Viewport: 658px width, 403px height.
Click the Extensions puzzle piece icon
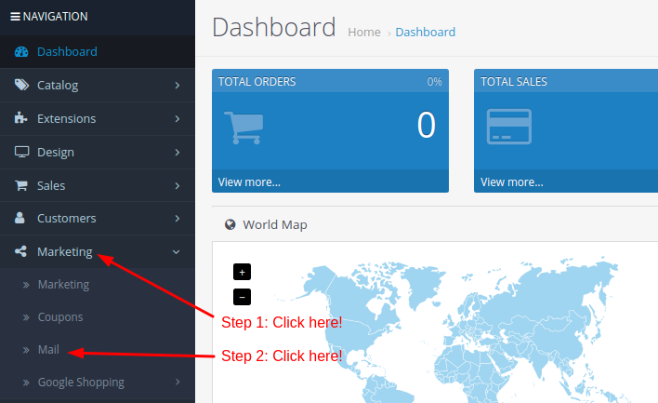coord(20,118)
